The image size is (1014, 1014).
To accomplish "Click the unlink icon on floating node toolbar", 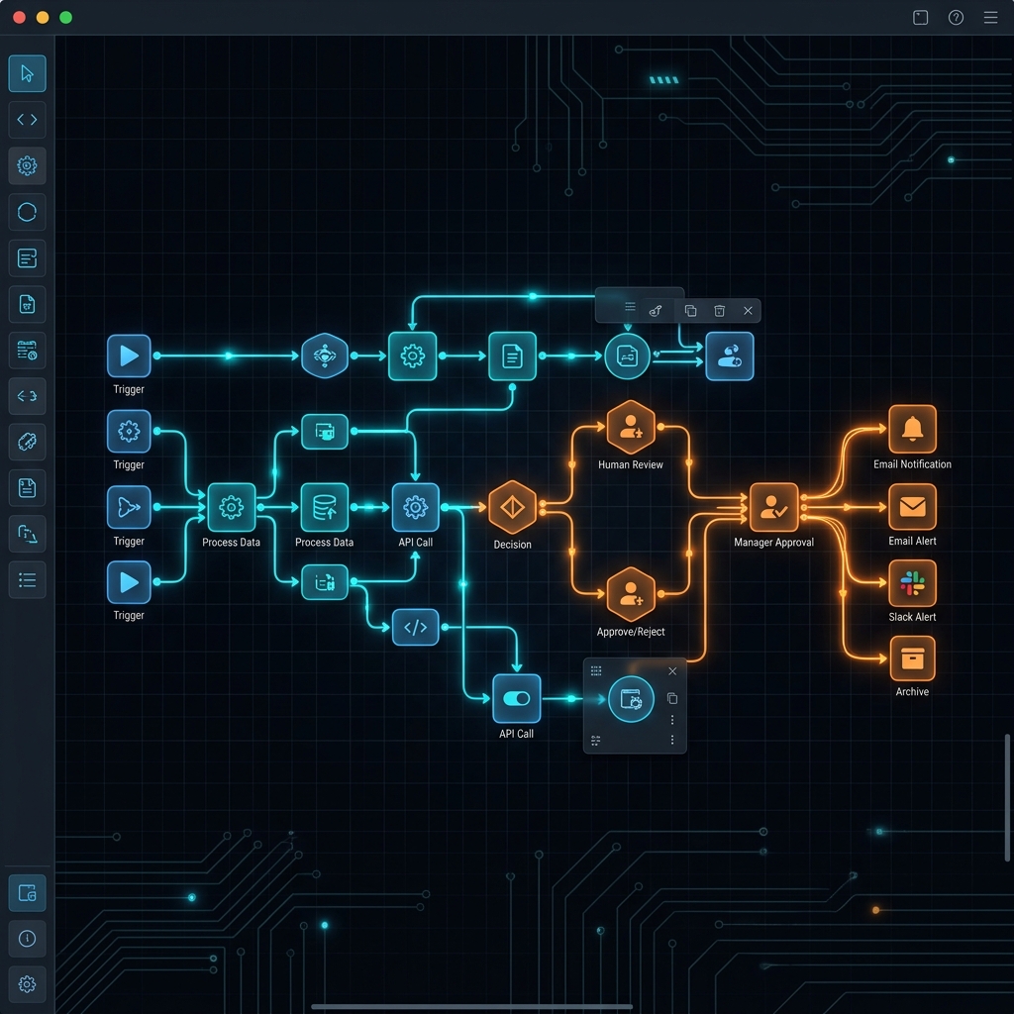I will (655, 310).
